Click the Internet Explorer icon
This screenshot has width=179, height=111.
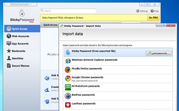pos(68,61)
